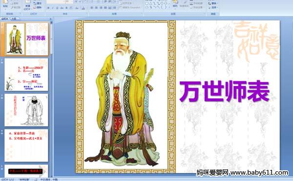This screenshot has width=293, height=181.
Task: Toggle bold formatting
Action: click(48, 8)
